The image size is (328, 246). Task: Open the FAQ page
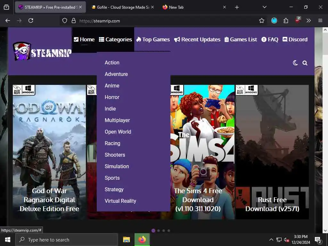(x=270, y=39)
